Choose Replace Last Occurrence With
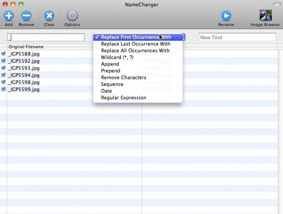This screenshot has width=283, height=214. point(138,44)
